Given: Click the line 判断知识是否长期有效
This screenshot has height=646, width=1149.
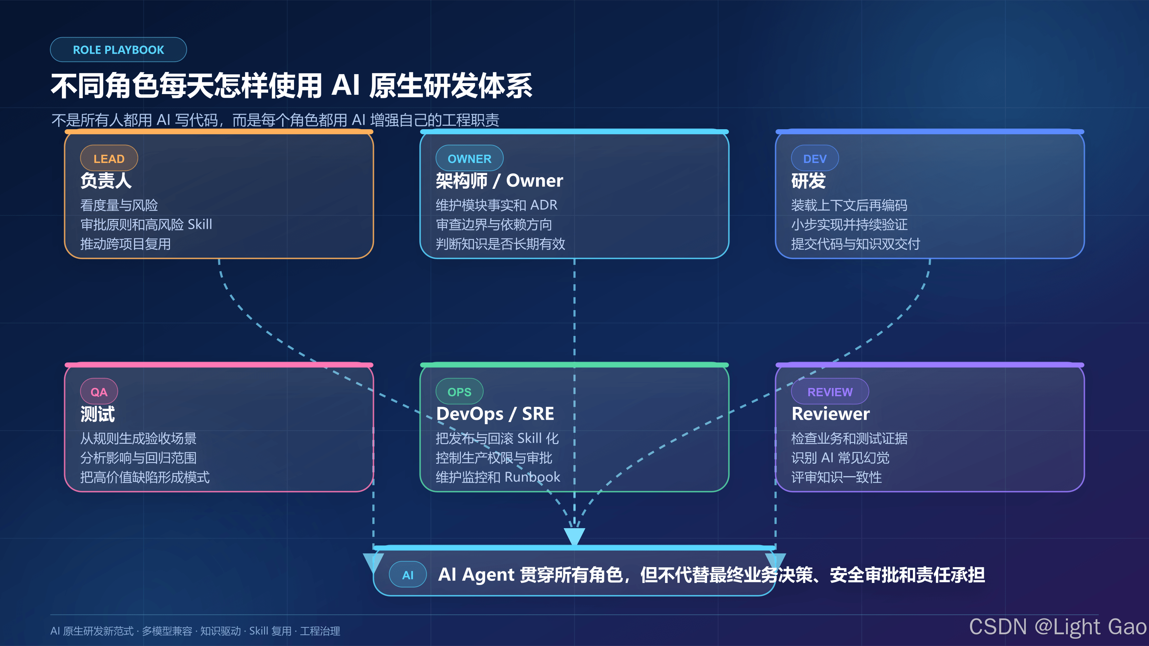Looking at the screenshot, I should [x=501, y=244].
